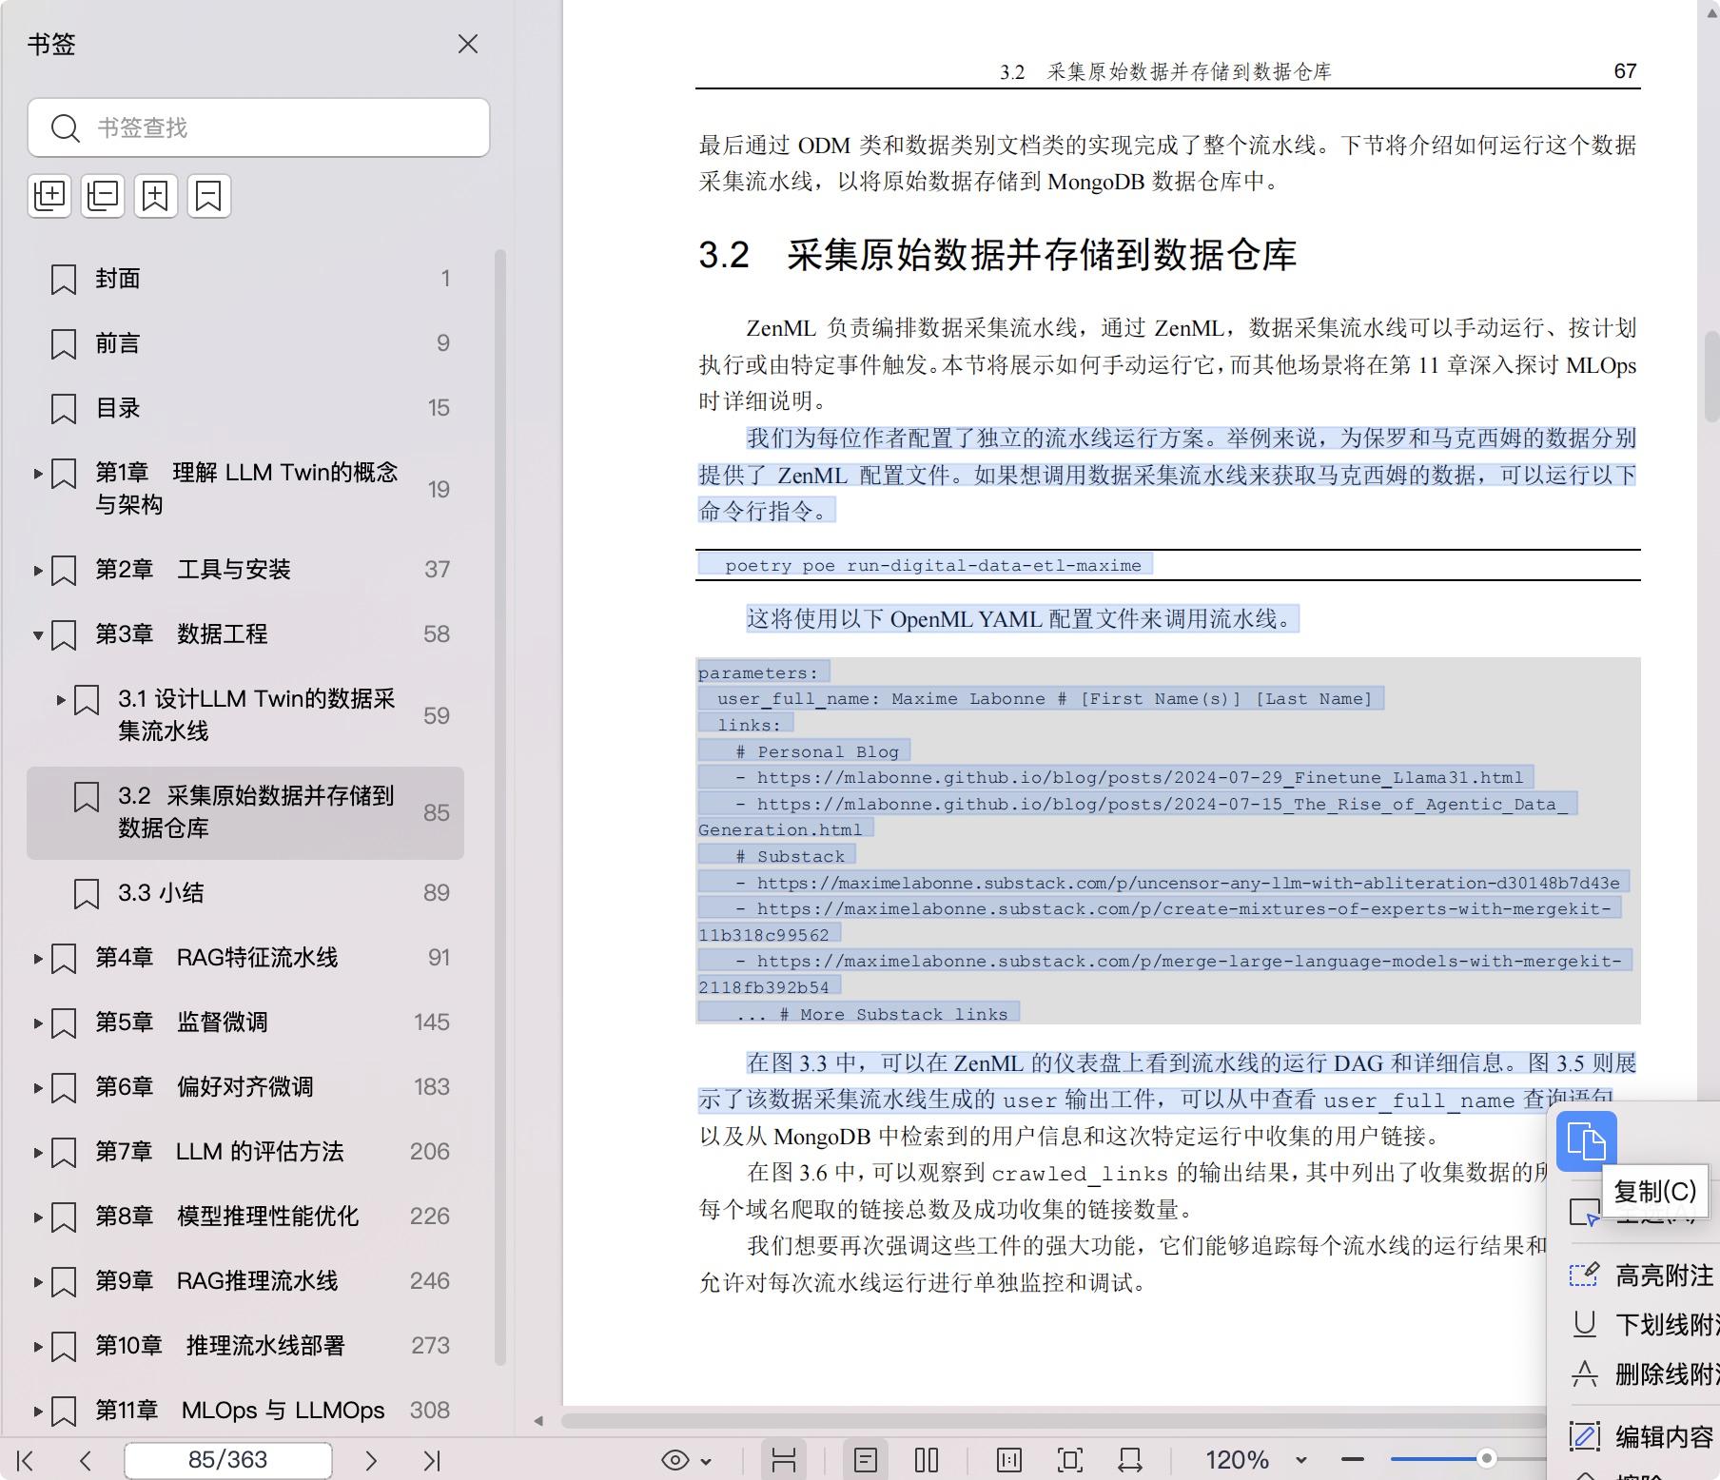
Task: Select two-page view
Action: tap(927, 1460)
